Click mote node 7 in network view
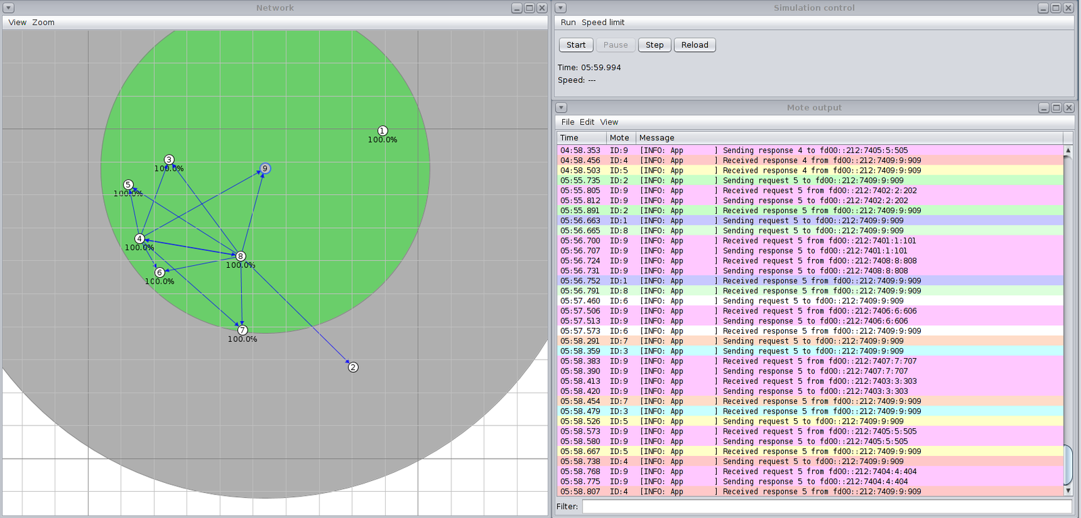This screenshot has width=1081, height=518. 243,330
